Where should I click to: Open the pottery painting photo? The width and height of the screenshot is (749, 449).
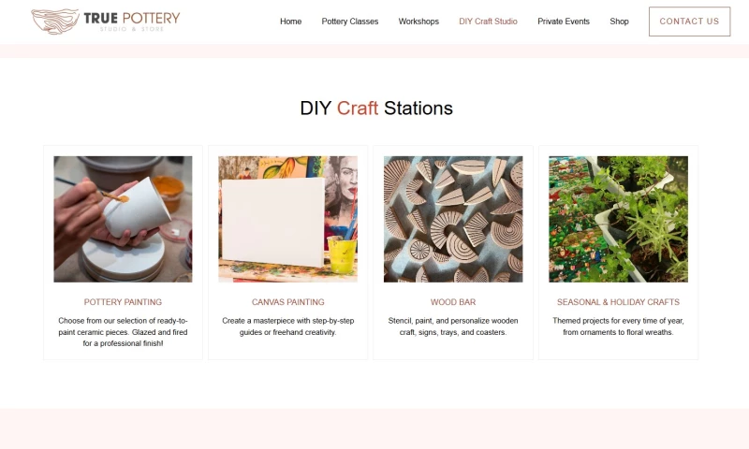pos(123,219)
